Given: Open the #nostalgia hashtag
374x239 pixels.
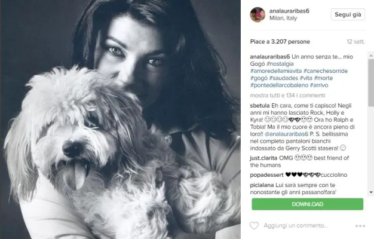Looking at the screenshot, I should (280, 64).
